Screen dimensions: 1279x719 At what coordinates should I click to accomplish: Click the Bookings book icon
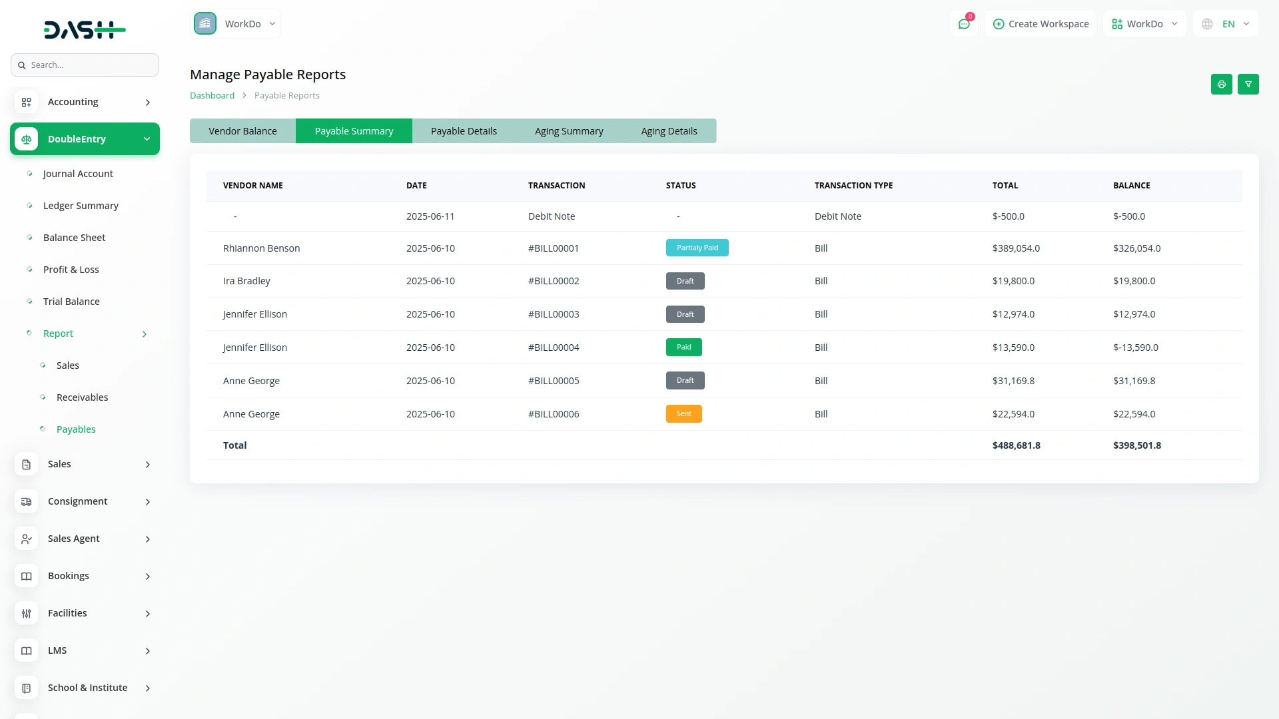[x=26, y=576]
